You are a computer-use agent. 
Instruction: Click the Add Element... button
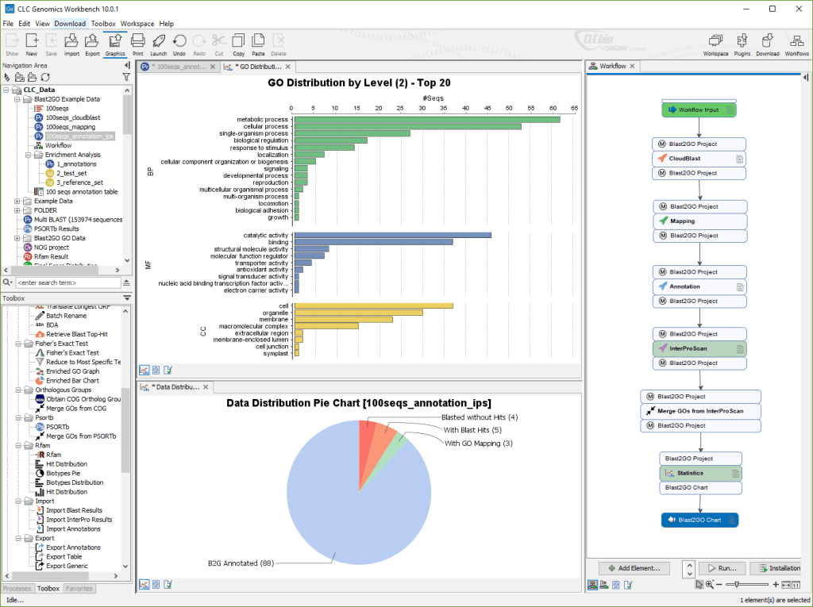coord(634,568)
